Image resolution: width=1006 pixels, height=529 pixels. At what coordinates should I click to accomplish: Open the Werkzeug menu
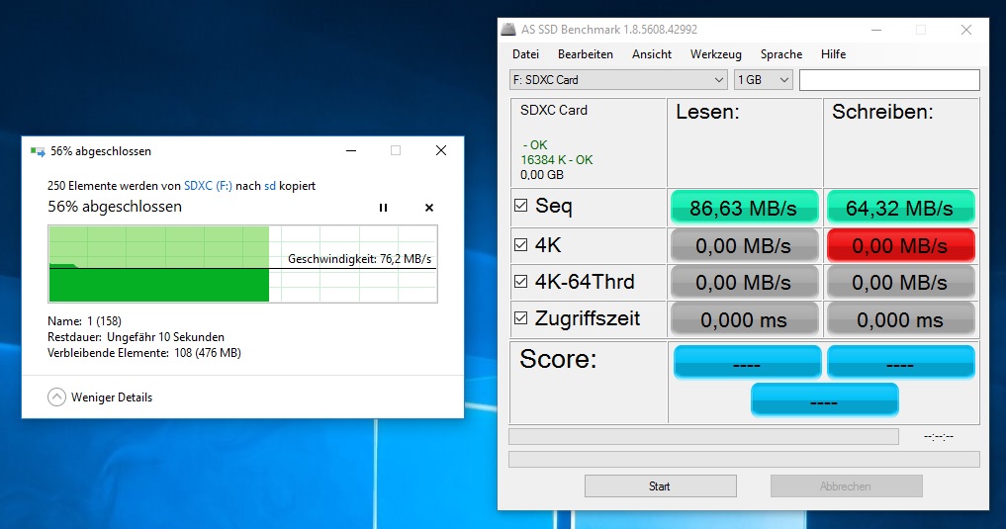[715, 54]
